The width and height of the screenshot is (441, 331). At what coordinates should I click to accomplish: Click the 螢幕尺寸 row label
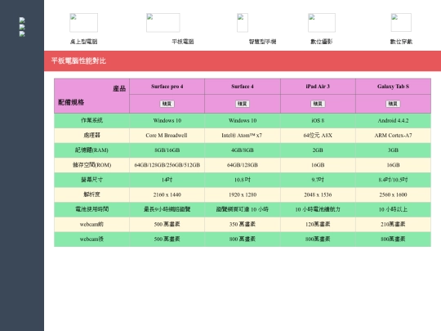pos(91,180)
